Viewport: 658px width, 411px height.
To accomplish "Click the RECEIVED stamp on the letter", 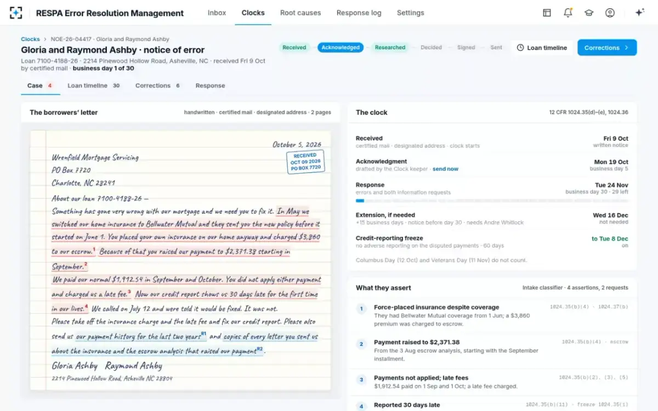I will tap(305, 162).
